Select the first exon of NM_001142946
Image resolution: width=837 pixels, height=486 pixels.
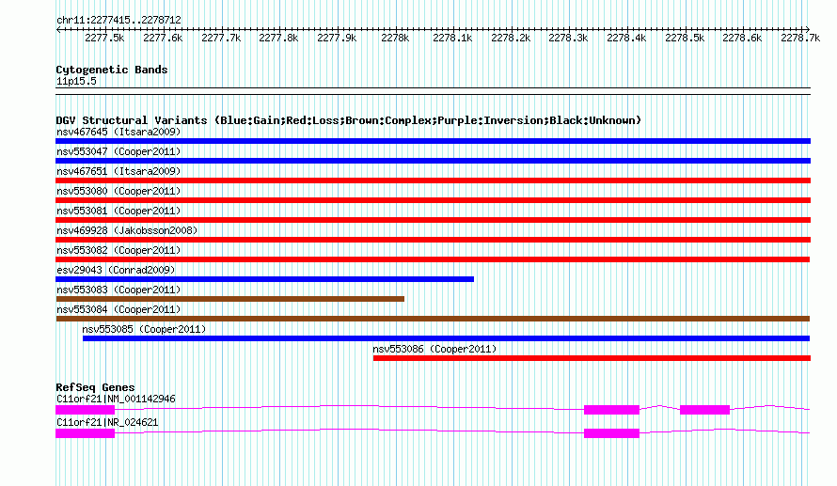[85, 410]
